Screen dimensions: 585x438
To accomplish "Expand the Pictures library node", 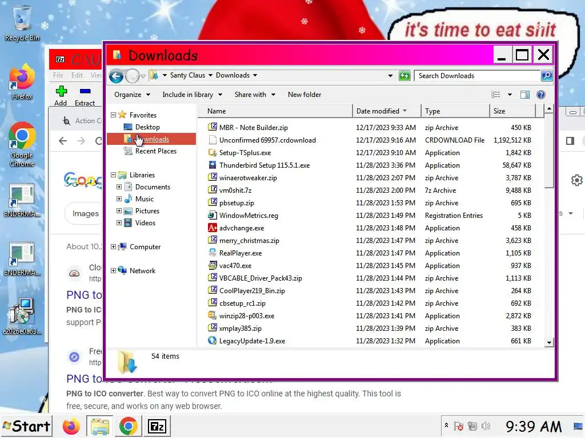I will (x=119, y=211).
